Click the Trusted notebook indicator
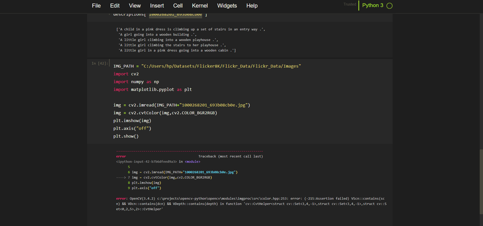 (x=350, y=4)
